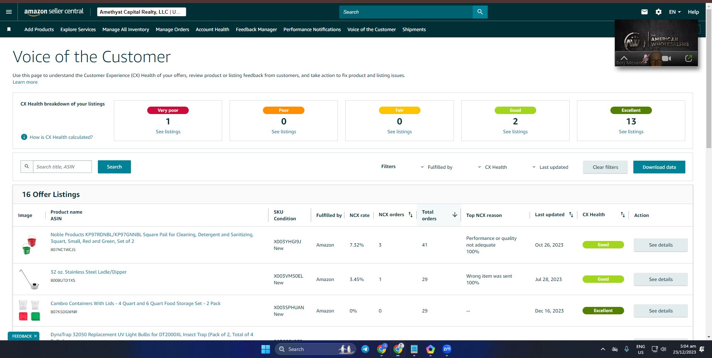The image size is (712, 358).
Task: Open the active Chrome profile taskbar icon
Action: point(398,349)
